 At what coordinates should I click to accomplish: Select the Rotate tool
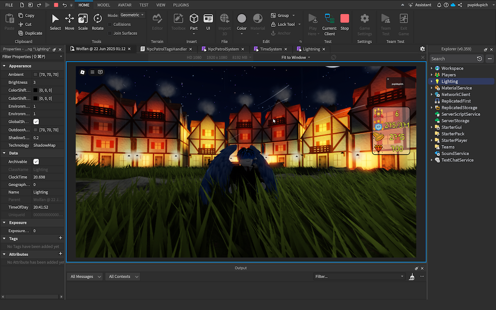click(97, 22)
